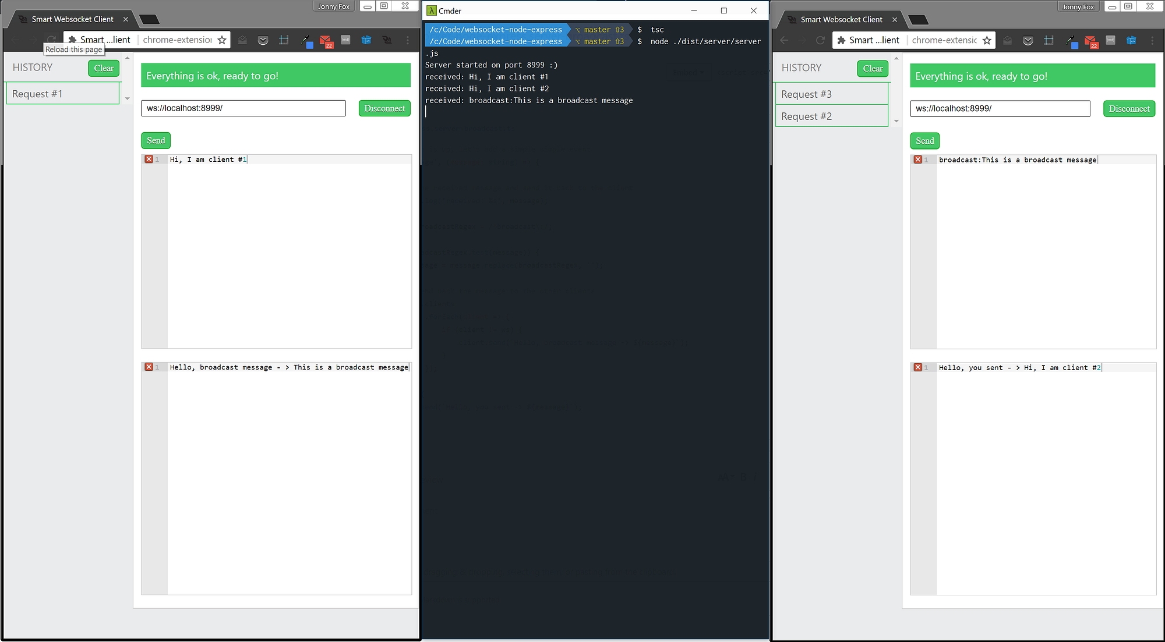The height and width of the screenshot is (642, 1165).
Task: Click the screen ruler extension icon in right browser
Action: click(x=1048, y=41)
